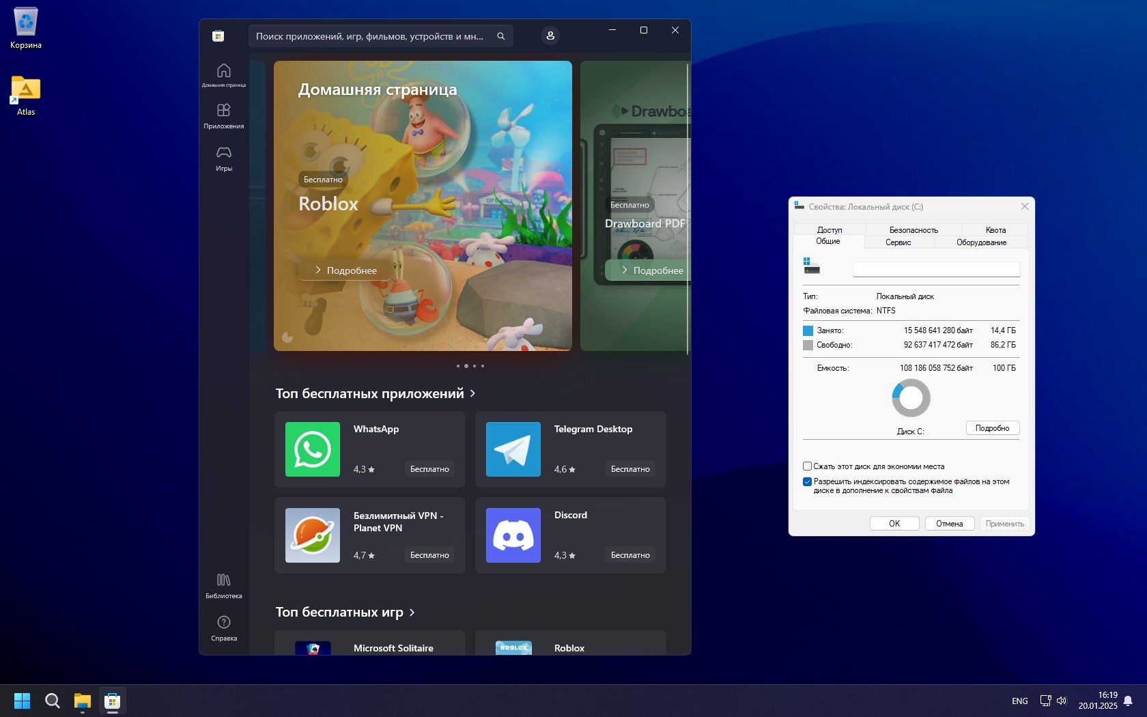Viewport: 1147px width, 717px height.
Task: Click the user account profile icon
Action: [550, 36]
